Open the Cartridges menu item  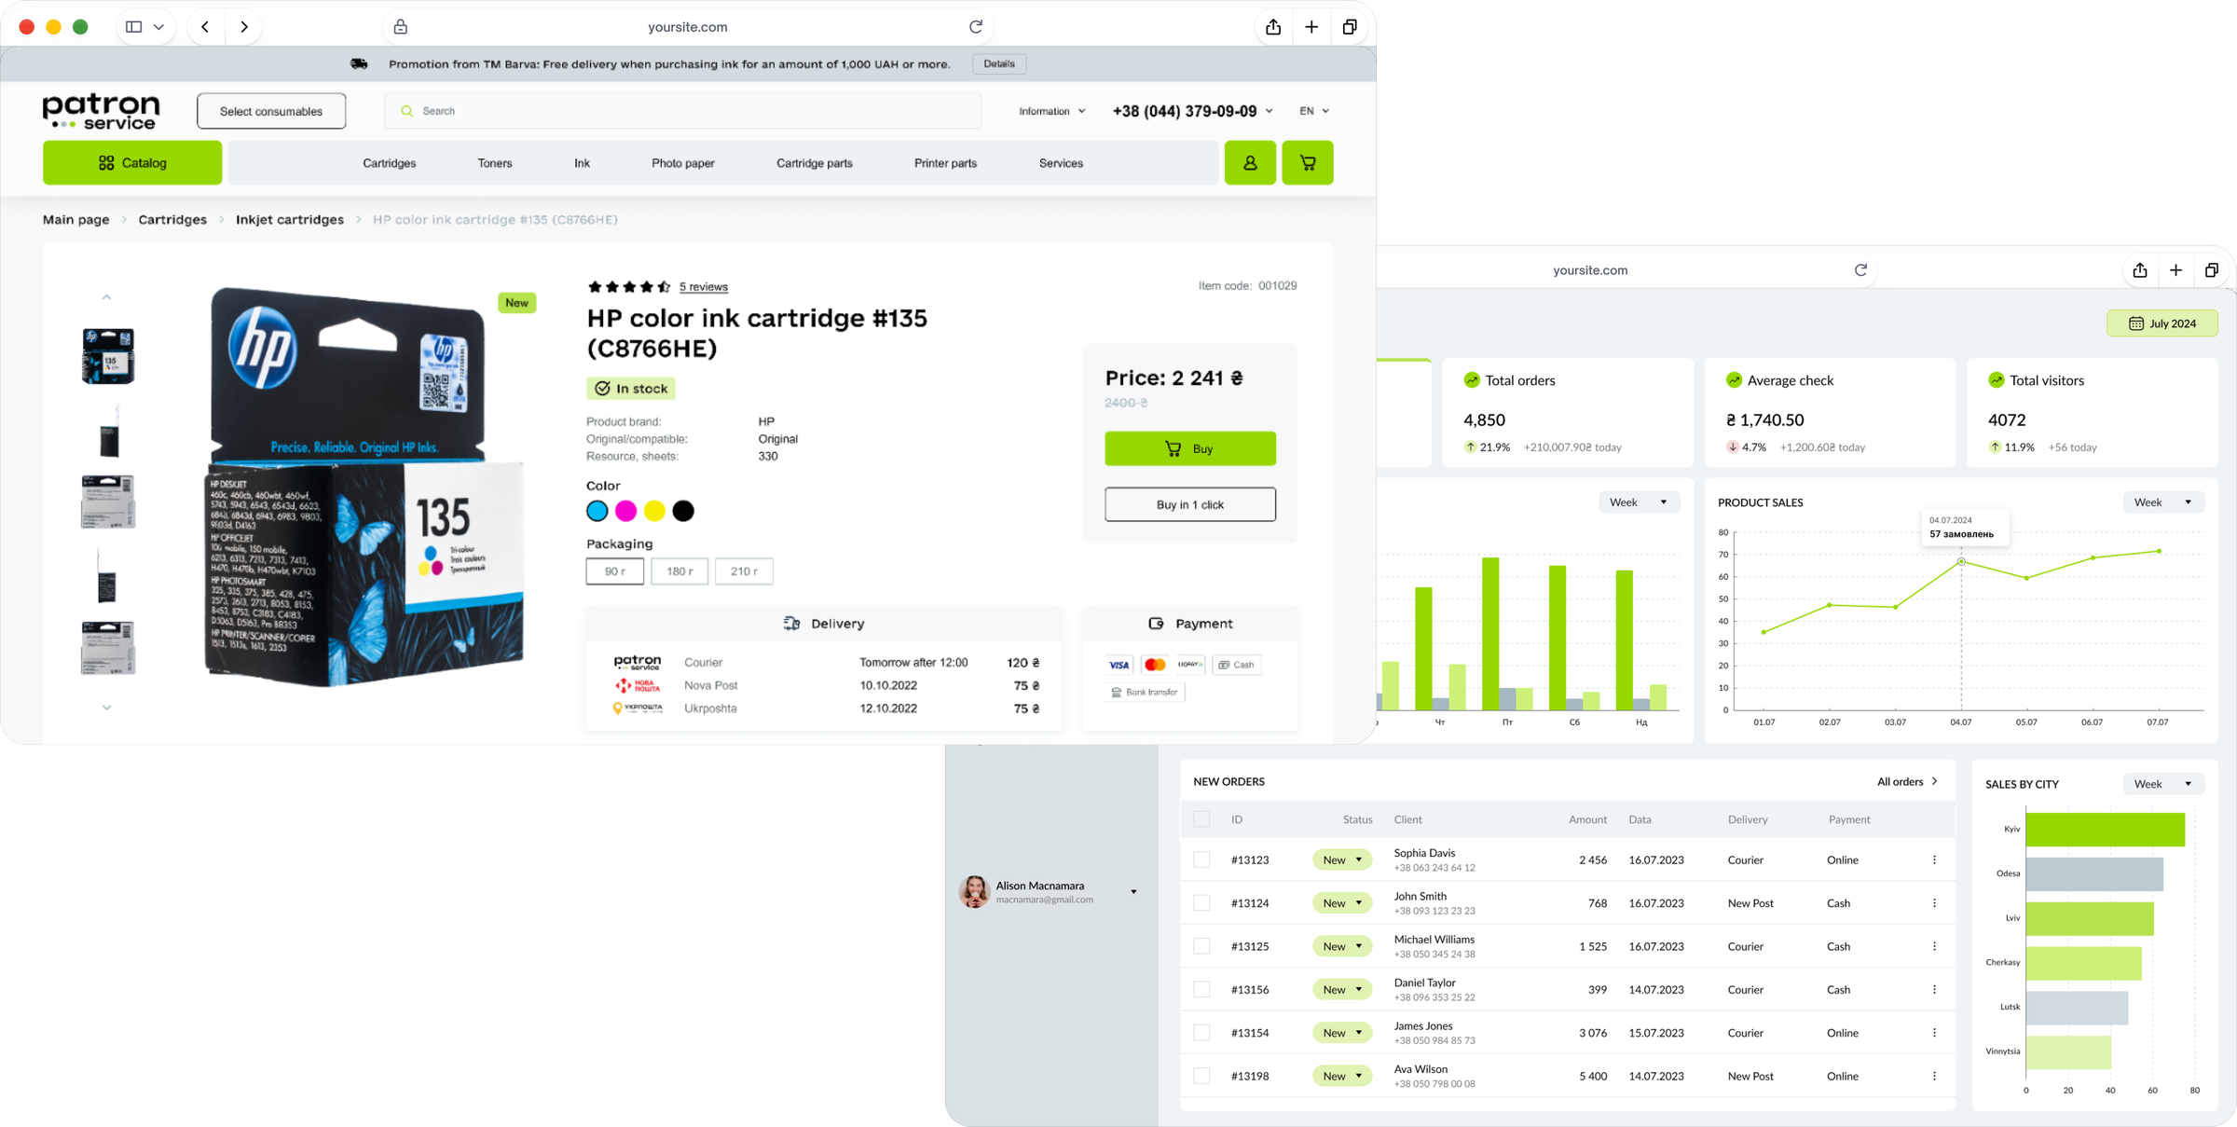click(x=389, y=163)
